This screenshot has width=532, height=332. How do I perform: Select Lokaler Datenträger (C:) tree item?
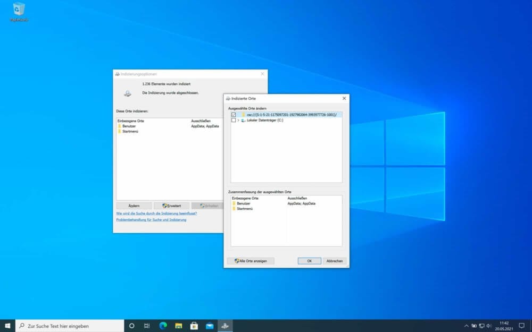tap(264, 120)
